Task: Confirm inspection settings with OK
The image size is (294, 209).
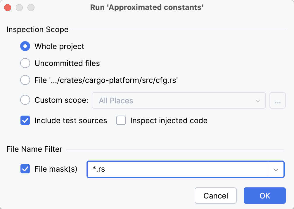Action: [264, 196]
